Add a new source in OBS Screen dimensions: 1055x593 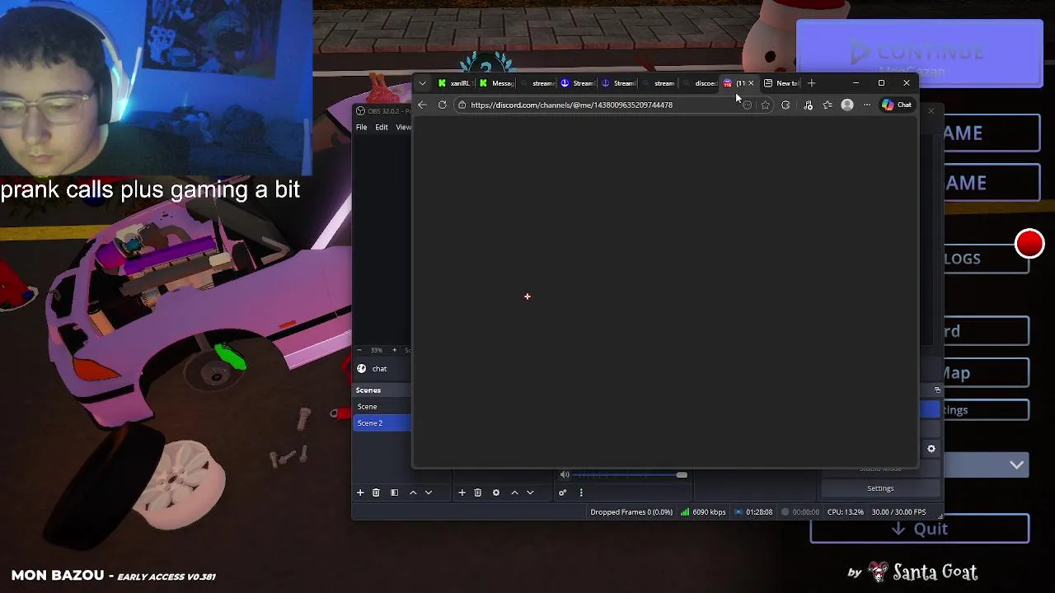pyautogui.click(x=462, y=493)
